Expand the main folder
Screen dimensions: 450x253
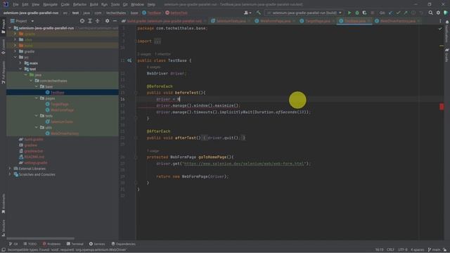coord(20,63)
